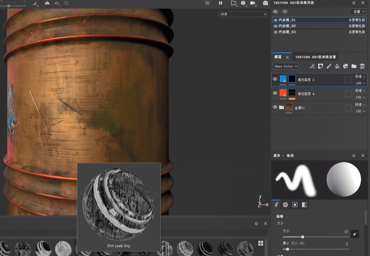Click the camera screenshot icon in viewport toolbar
This screenshot has height=256, width=370.
pos(265,3)
